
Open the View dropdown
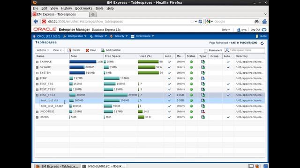pyautogui.click(x=57, y=50)
